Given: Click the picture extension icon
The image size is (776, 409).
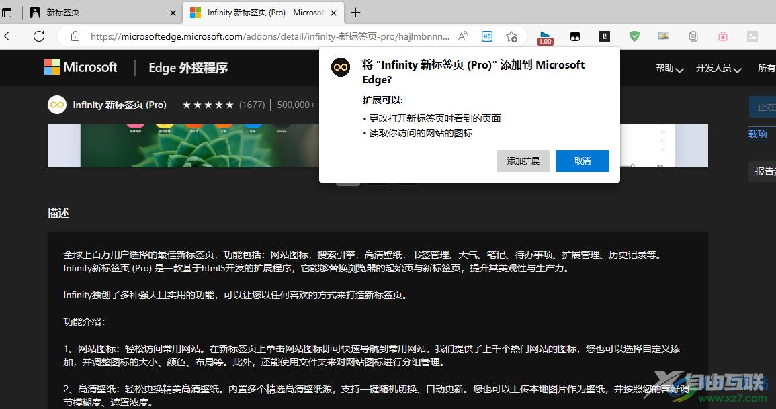Looking at the screenshot, I should click(x=664, y=36).
